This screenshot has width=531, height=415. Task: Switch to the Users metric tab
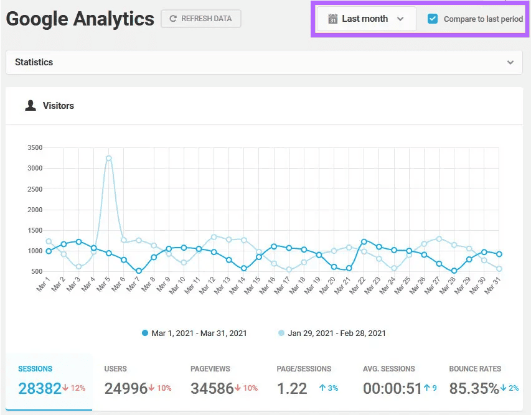coord(136,382)
